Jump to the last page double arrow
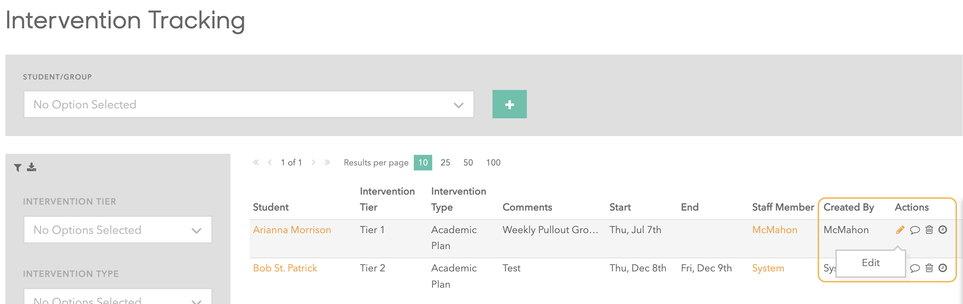 [327, 162]
